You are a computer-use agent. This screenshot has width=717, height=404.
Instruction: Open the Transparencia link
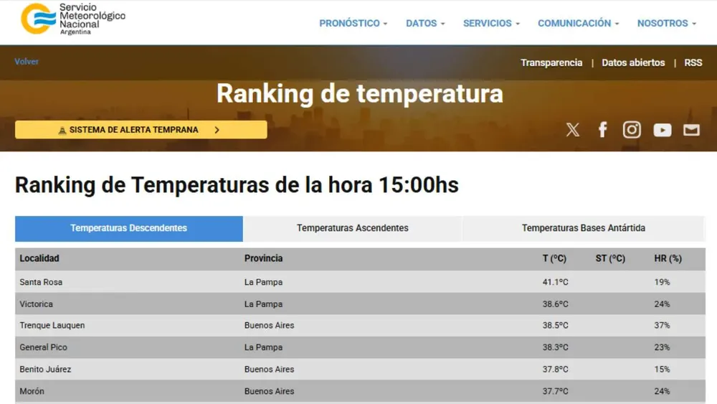[551, 62]
